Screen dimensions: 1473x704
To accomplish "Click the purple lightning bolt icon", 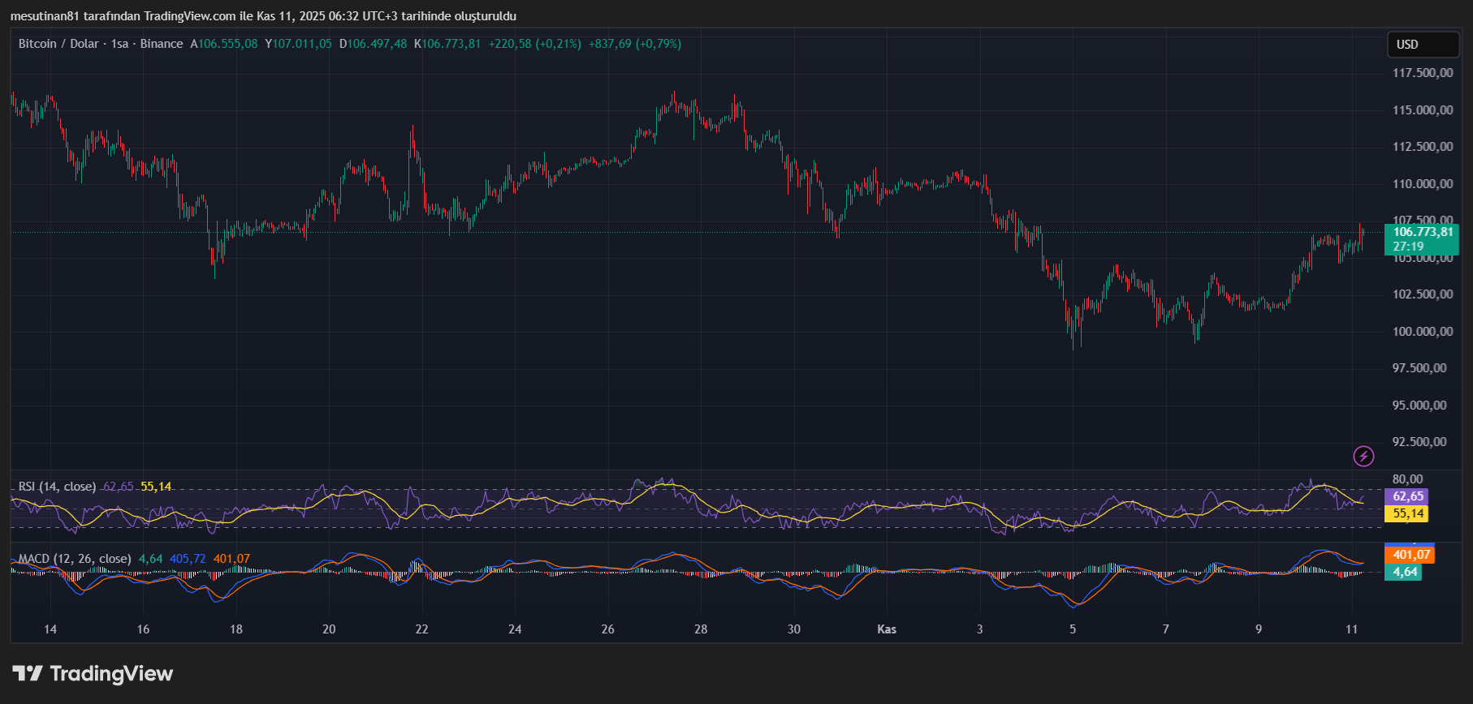I will (x=1363, y=457).
